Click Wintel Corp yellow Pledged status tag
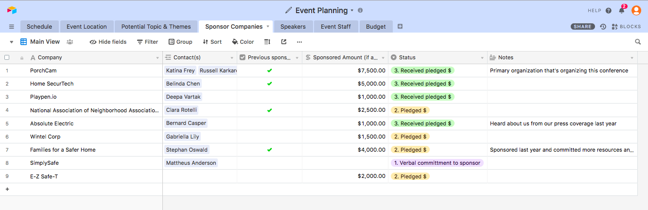 (x=410, y=137)
